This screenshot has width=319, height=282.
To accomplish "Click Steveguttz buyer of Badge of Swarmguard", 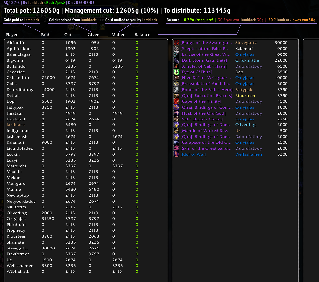I will 246,43.
